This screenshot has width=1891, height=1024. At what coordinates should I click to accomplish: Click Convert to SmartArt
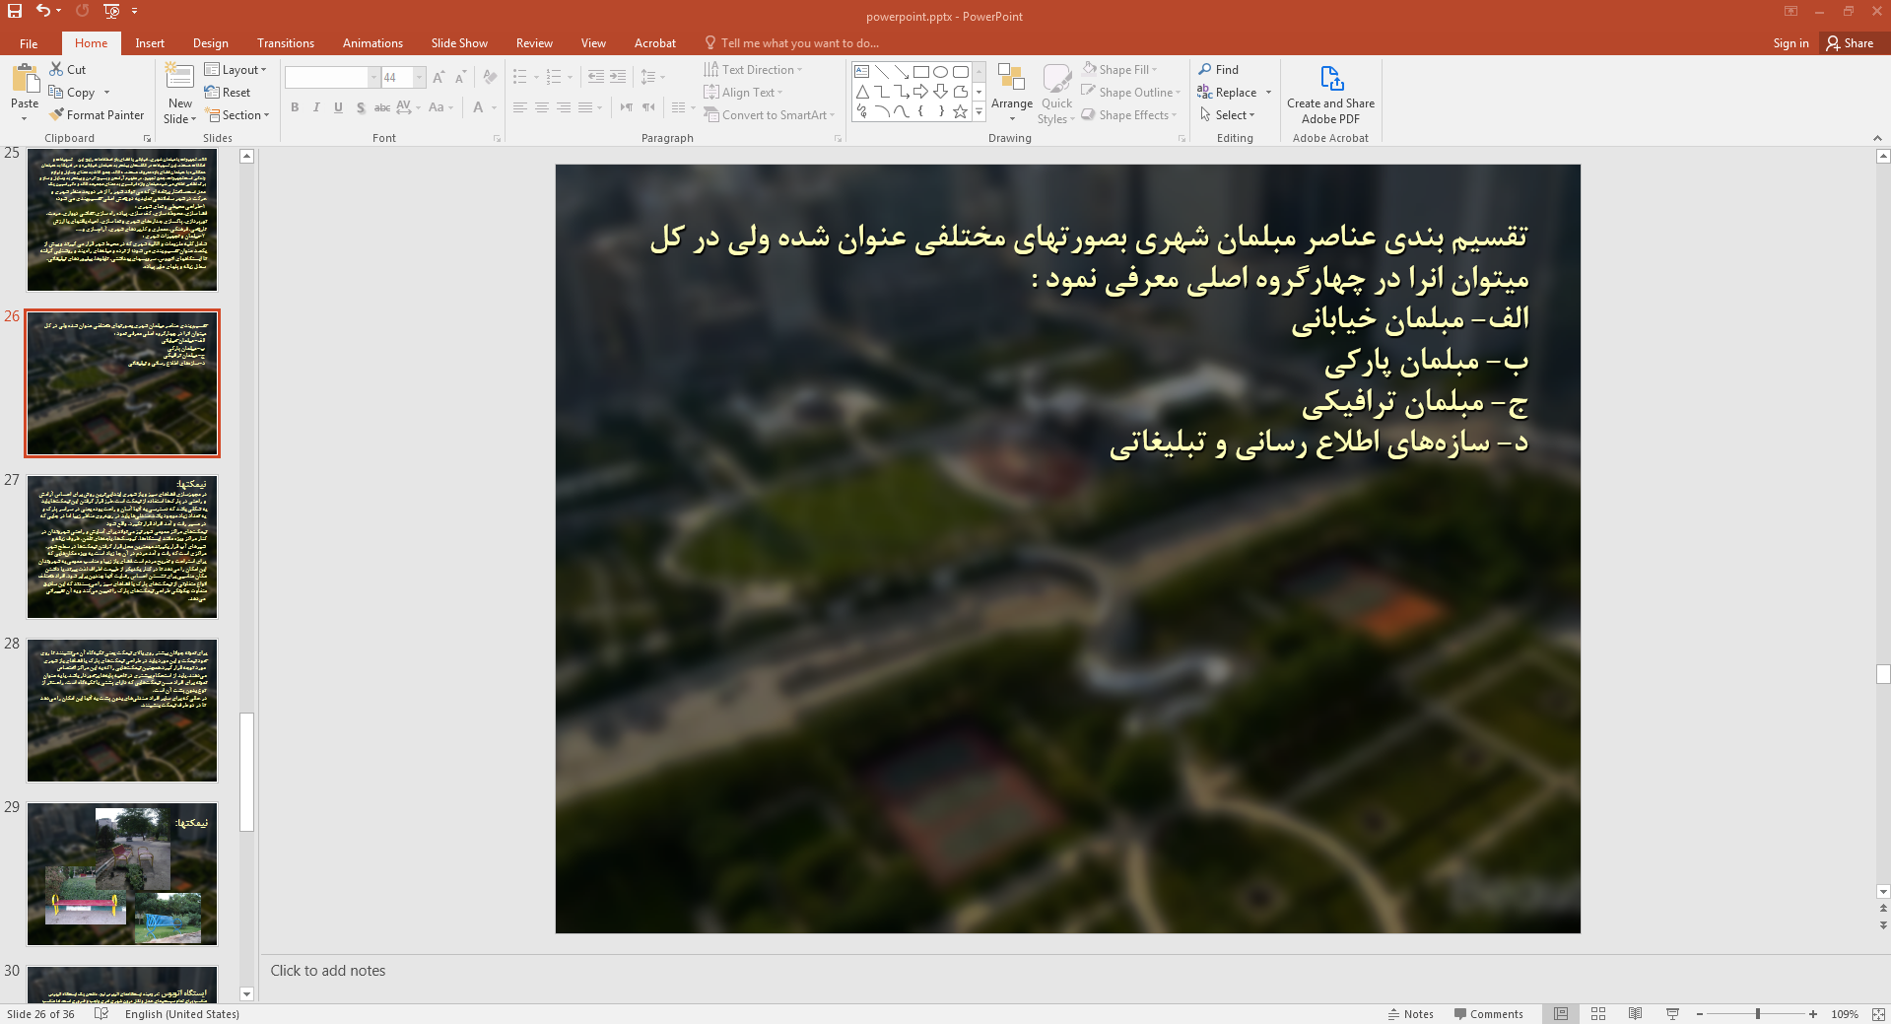click(770, 114)
